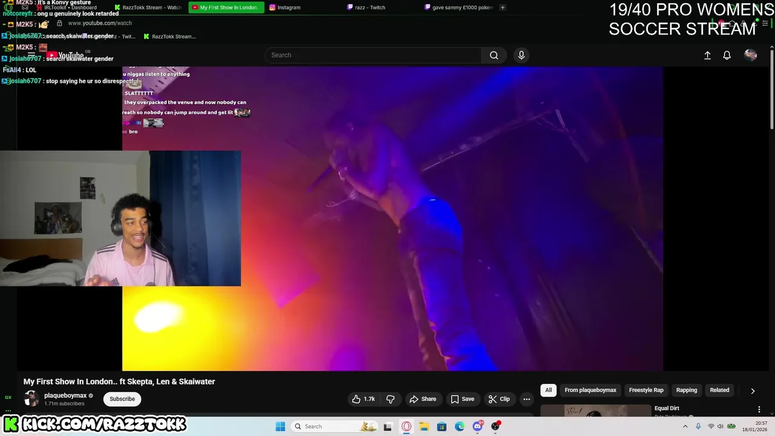The height and width of the screenshot is (436, 775).
Task: Click the video title My First Show In London
Action: tap(119, 381)
